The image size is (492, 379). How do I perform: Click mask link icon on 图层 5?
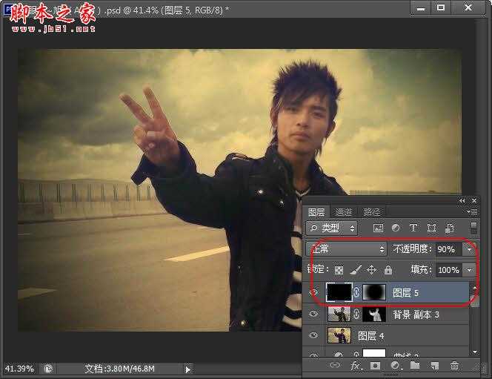coord(356,292)
